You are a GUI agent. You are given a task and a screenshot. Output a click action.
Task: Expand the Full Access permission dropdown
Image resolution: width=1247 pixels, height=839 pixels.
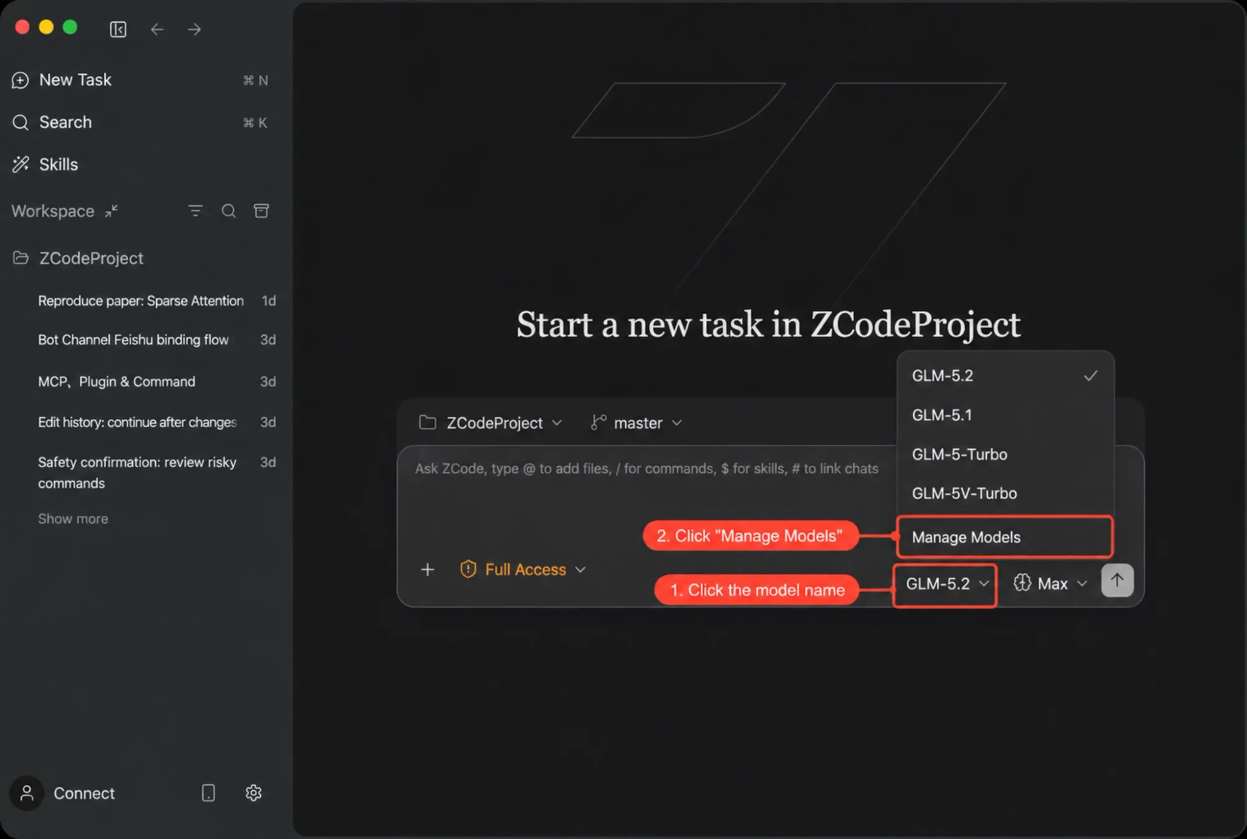pos(523,569)
